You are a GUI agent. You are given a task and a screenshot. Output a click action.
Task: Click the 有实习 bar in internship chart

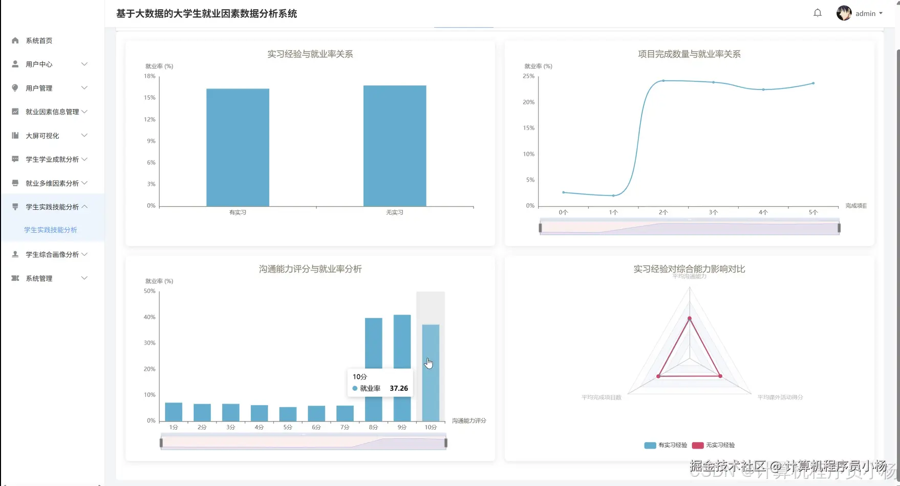coord(238,147)
